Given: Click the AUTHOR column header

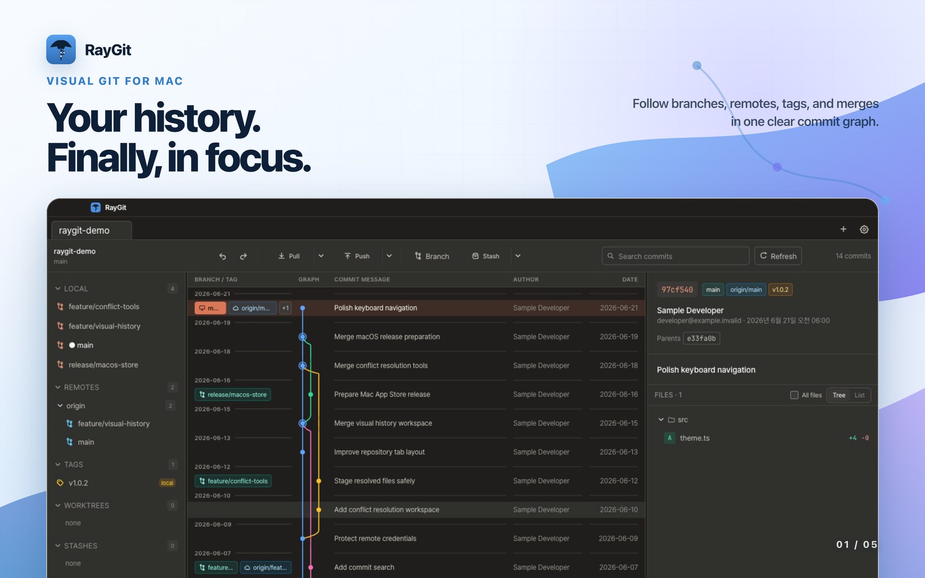Looking at the screenshot, I should pyautogui.click(x=526, y=279).
